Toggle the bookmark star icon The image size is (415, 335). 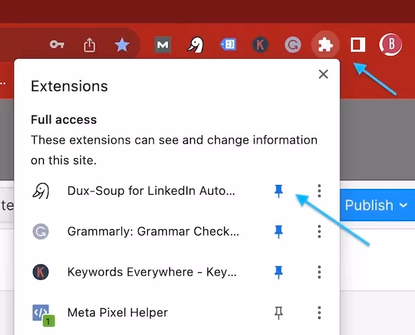[x=122, y=45]
